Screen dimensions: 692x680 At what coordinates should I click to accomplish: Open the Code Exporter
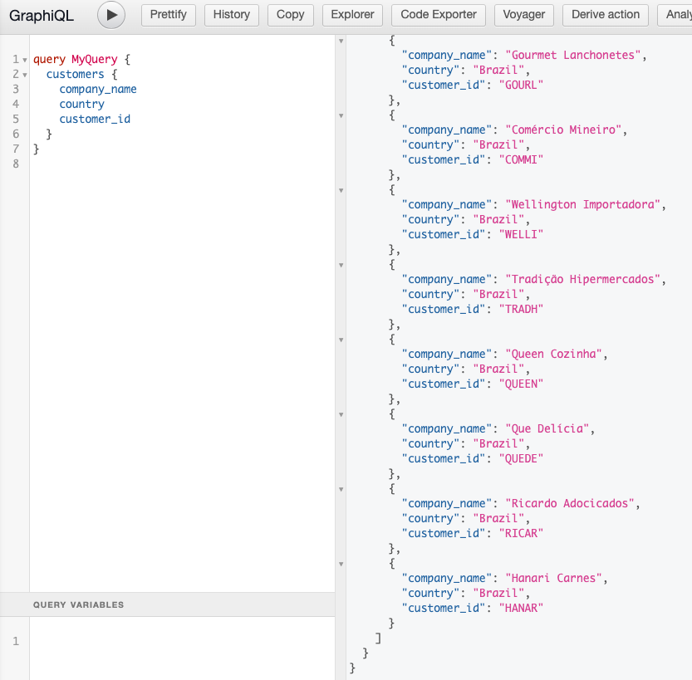tap(439, 15)
